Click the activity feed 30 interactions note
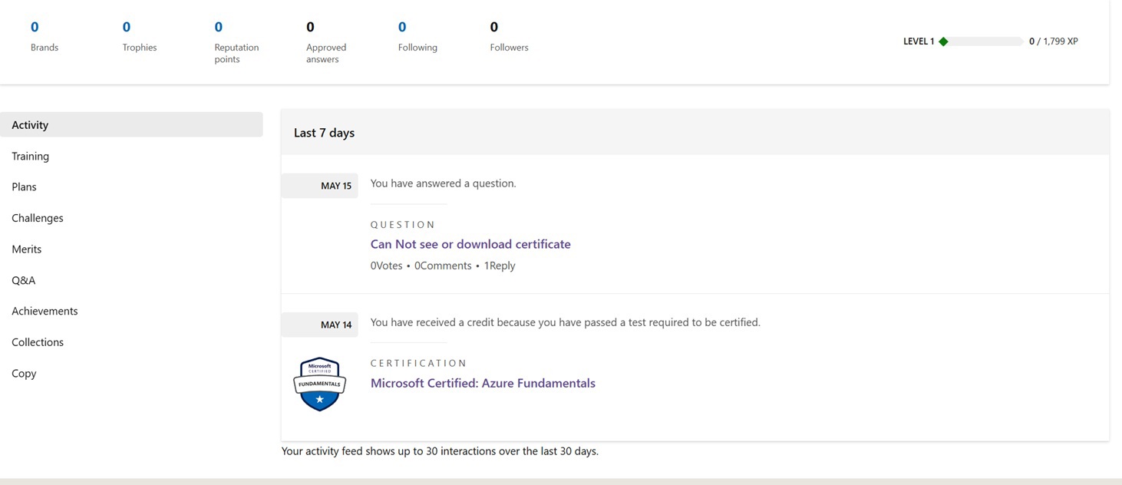The image size is (1122, 485). coord(440,451)
